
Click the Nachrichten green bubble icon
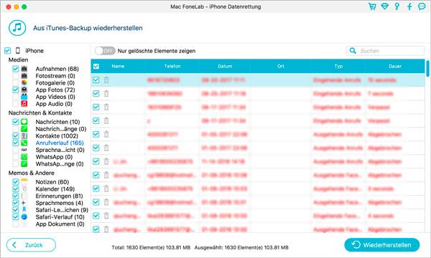point(24,122)
